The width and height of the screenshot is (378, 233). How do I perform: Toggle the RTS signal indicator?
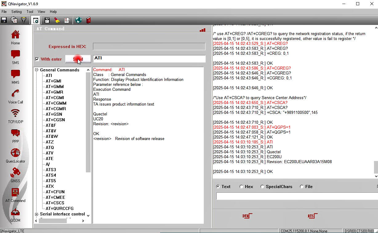(312, 216)
